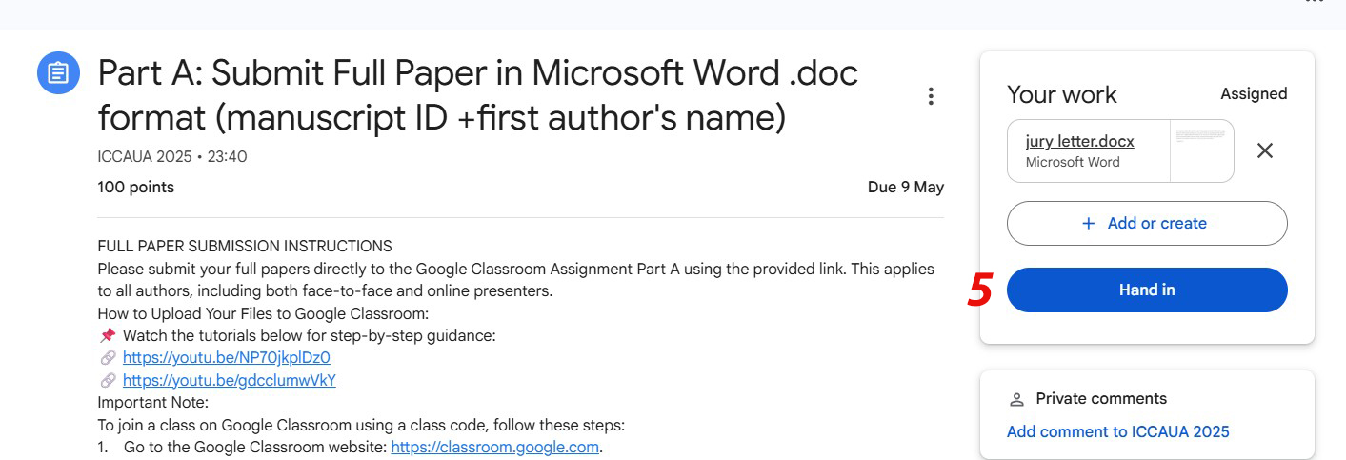This screenshot has height=460, width=1346.
Task: Click the red pushpin icon in instructions
Action: point(108,335)
